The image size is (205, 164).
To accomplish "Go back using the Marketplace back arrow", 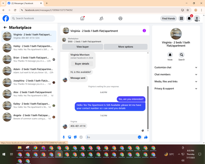I will [5, 27].
